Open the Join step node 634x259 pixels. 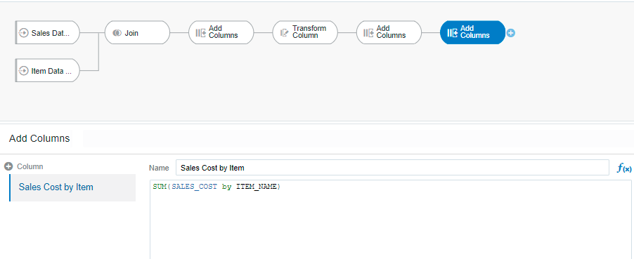[137, 33]
